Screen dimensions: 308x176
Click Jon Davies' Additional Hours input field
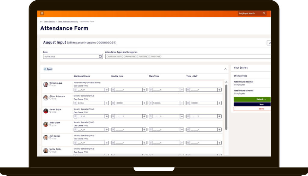pos(91,143)
